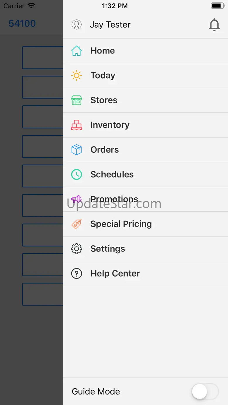Click the Inventory boxes icon
This screenshot has width=228, height=405.
[77, 125]
